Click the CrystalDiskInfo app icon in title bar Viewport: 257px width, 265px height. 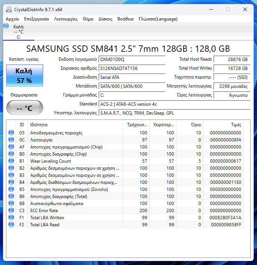[9, 9]
